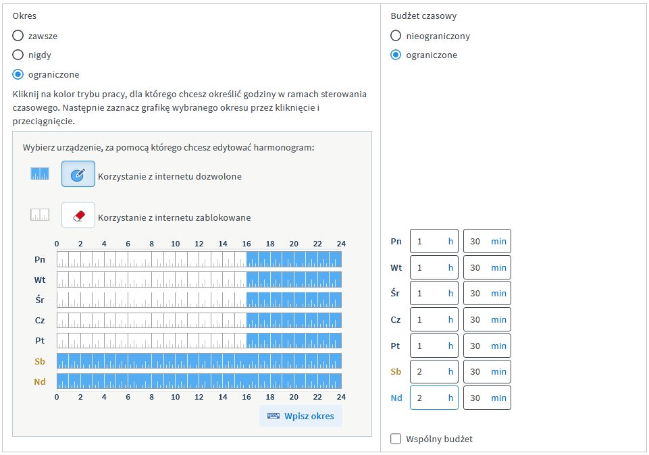Click the Monday blue allowed time block

point(294,259)
